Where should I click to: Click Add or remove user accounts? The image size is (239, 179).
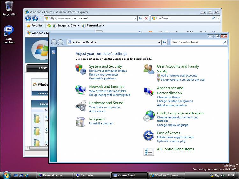(x=179, y=76)
